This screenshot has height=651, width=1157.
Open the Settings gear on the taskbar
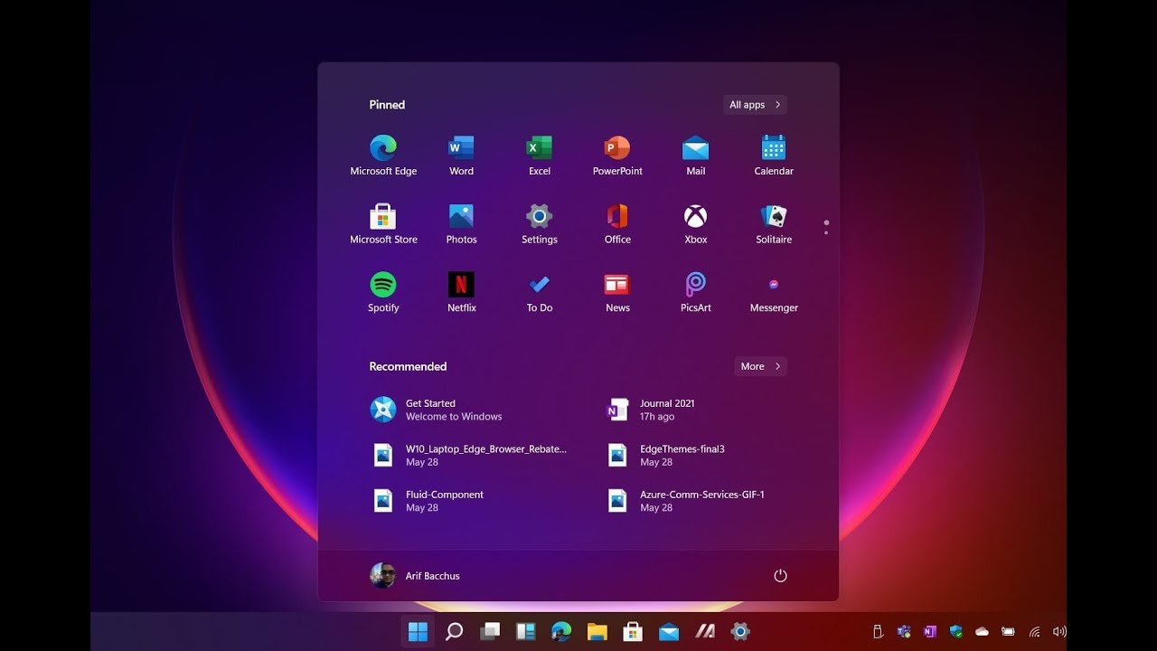point(740,631)
